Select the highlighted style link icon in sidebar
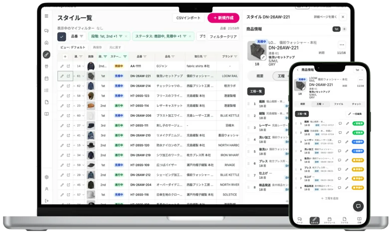This screenshot has height=234, width=391. 47,55
